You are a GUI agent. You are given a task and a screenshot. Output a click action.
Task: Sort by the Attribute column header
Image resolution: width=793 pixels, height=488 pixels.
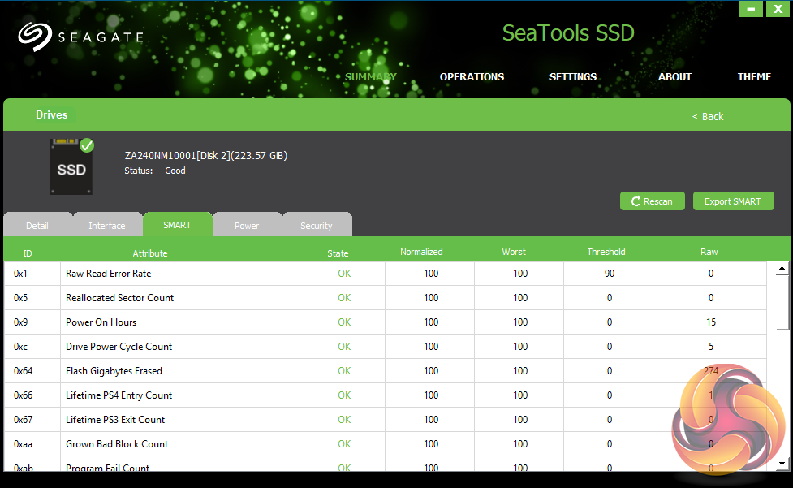pyautogui.click(x=150, y=253)
